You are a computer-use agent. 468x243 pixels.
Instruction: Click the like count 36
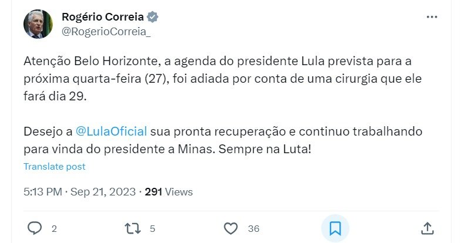pos(253,228)
